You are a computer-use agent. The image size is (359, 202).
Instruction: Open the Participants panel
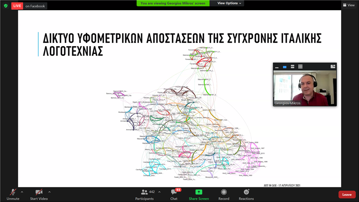coord(144,194)
